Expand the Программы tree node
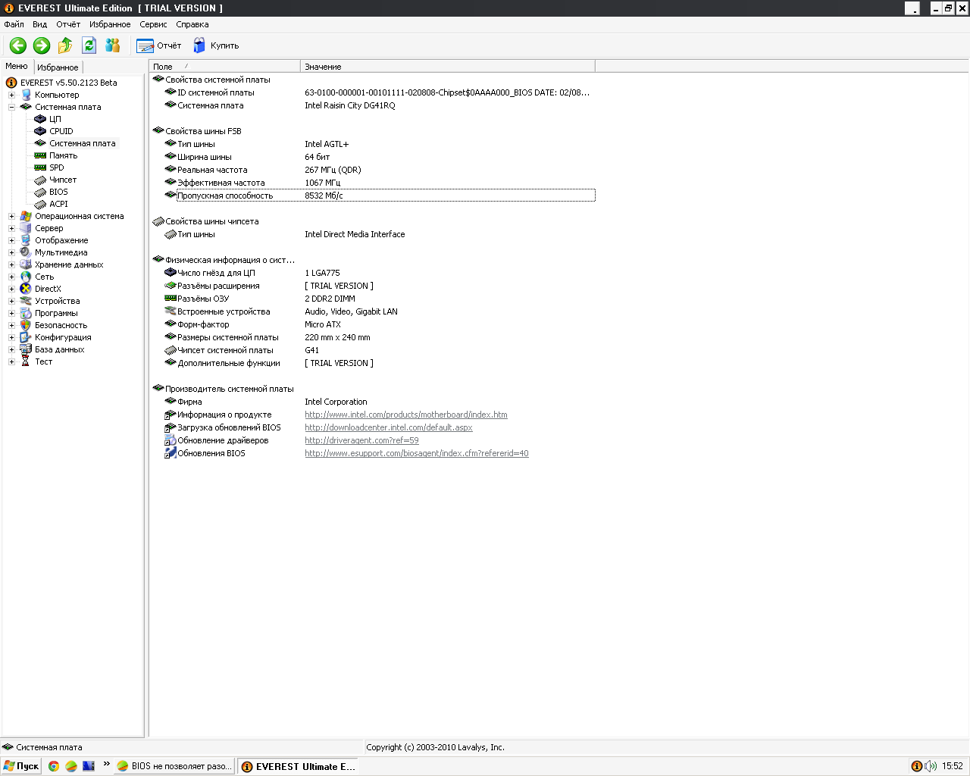Viewport: 970px width, 776px height. pyautogui.click(x=11, y=313)
